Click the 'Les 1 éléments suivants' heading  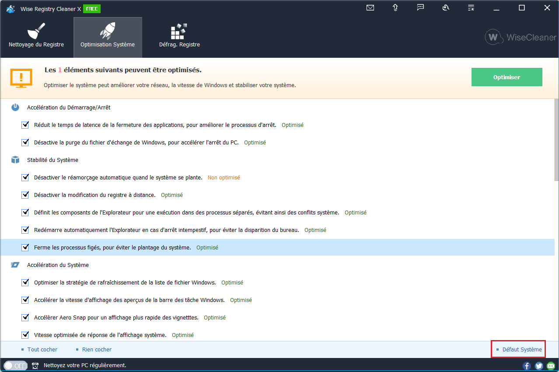point(123,70)
